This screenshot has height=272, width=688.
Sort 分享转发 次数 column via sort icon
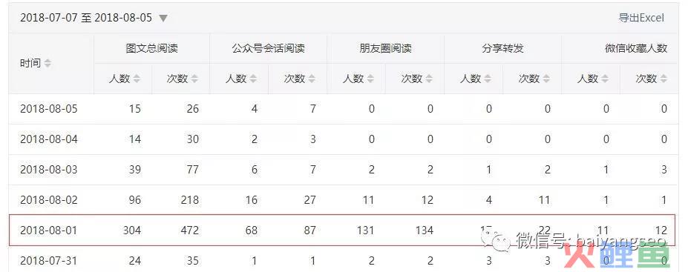click(547, 79)
